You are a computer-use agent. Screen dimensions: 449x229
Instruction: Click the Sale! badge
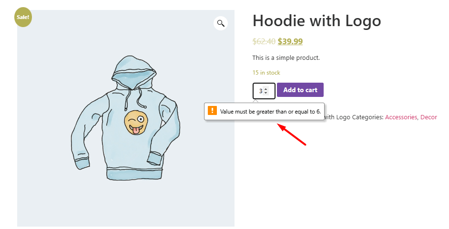23,17
